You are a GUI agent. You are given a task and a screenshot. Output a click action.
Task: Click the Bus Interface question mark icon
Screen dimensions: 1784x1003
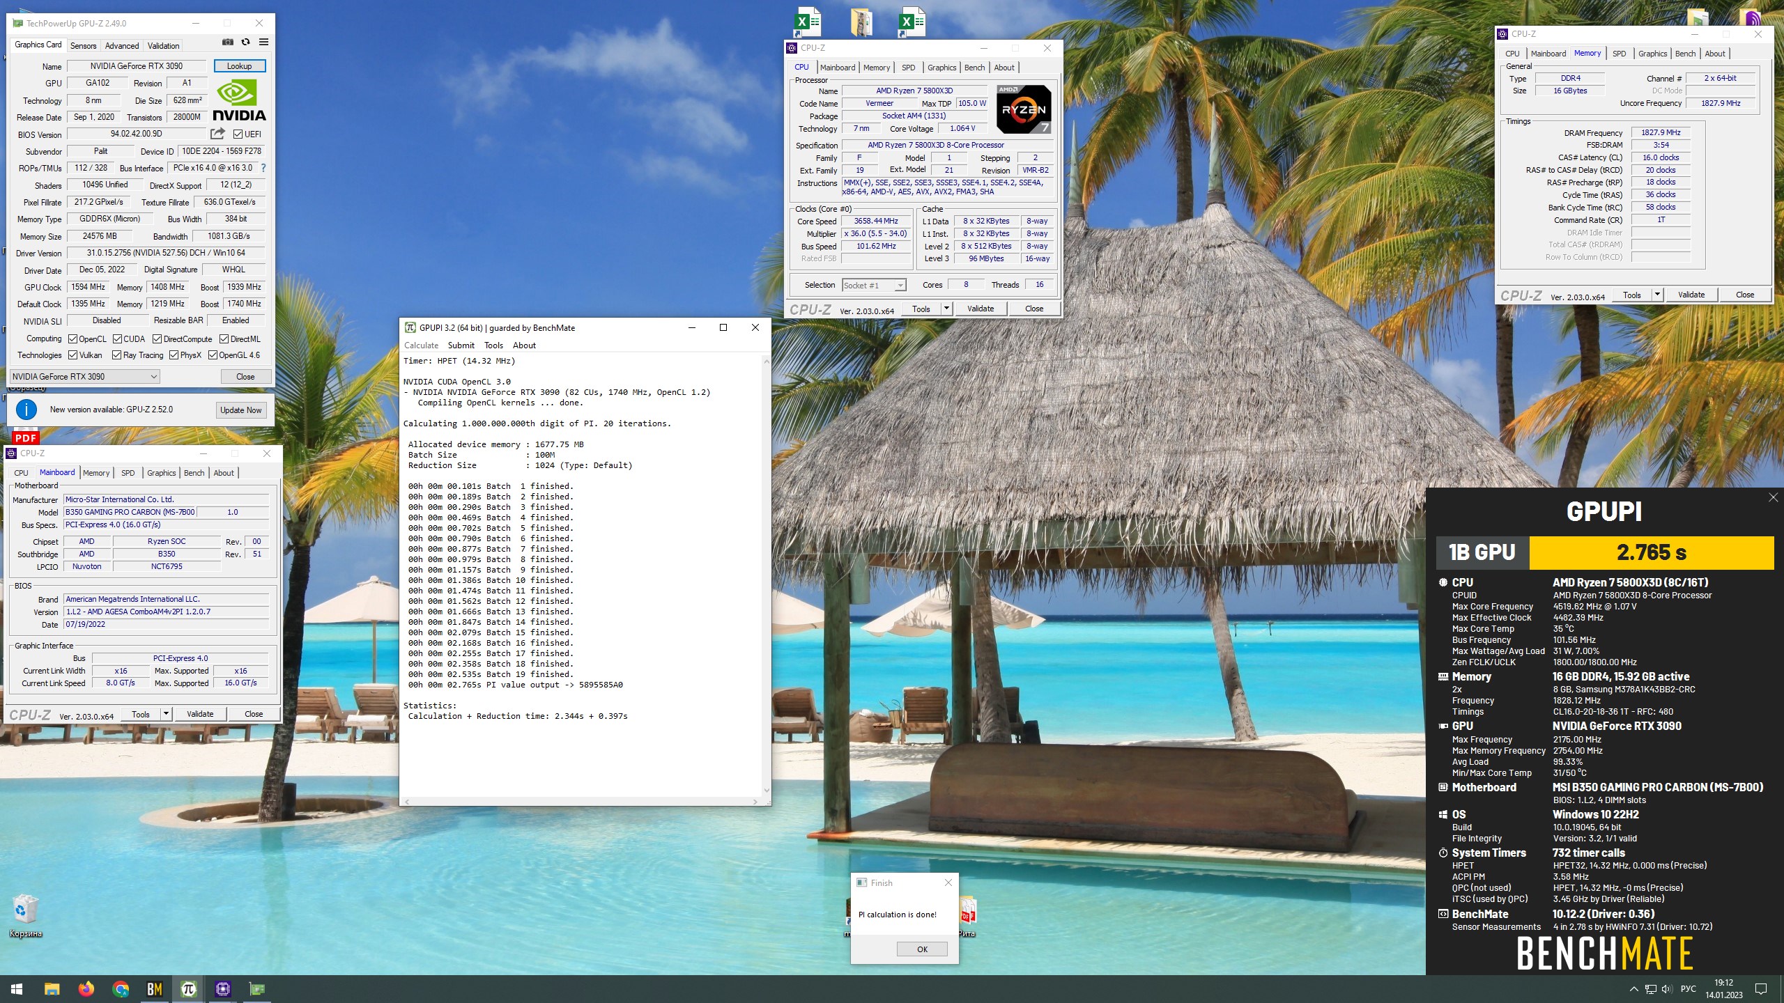[263, 168]
